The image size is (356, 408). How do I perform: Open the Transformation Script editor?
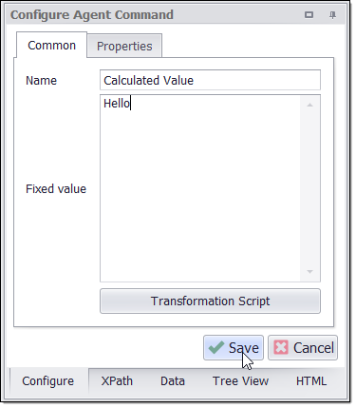pos(210,301)
